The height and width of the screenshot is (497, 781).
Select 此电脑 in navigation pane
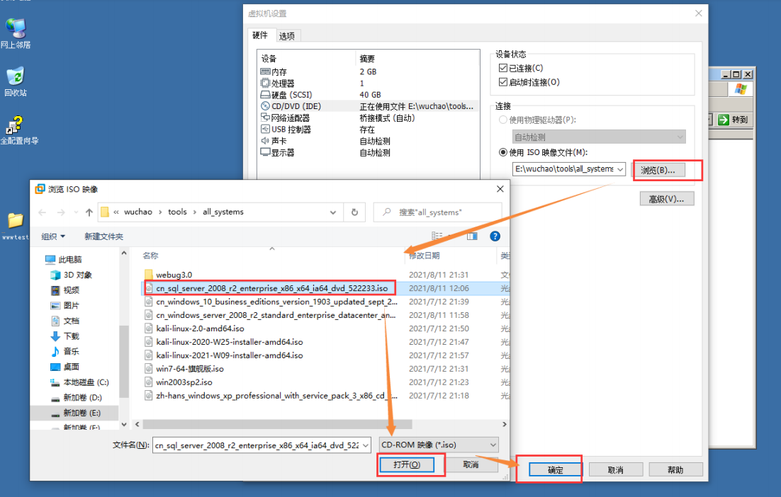click(x=69, y=259)
